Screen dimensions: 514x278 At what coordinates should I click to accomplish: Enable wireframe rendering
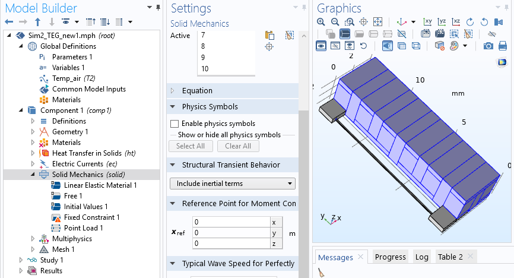coord(416,46)
